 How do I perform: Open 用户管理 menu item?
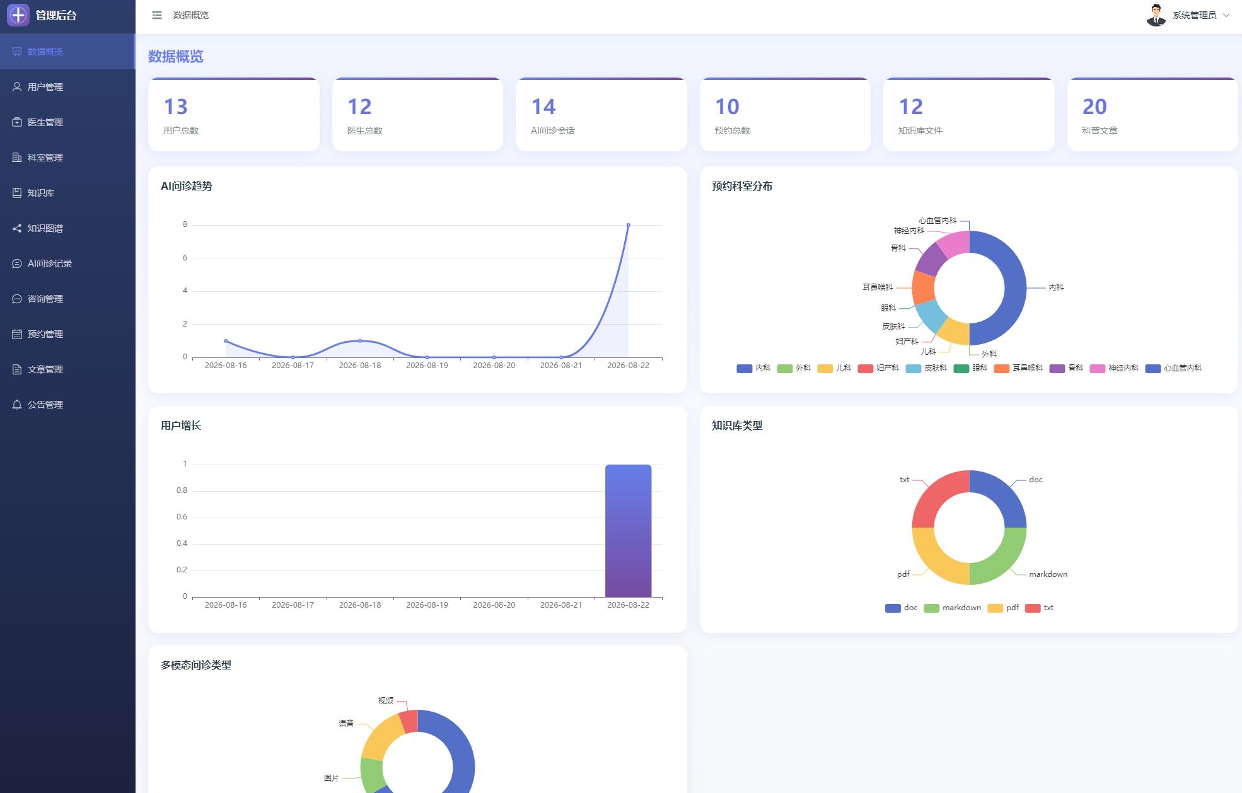[67, 87]
